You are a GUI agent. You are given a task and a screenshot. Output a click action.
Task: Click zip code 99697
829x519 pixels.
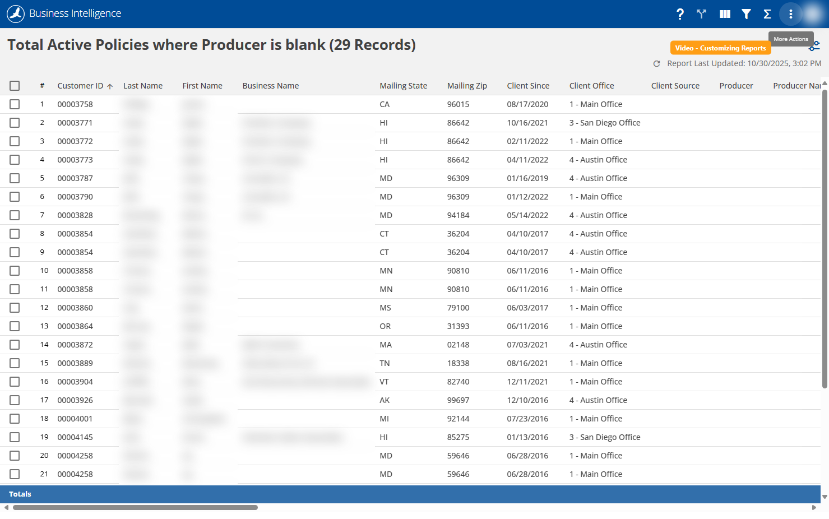(x=458, y=400)
